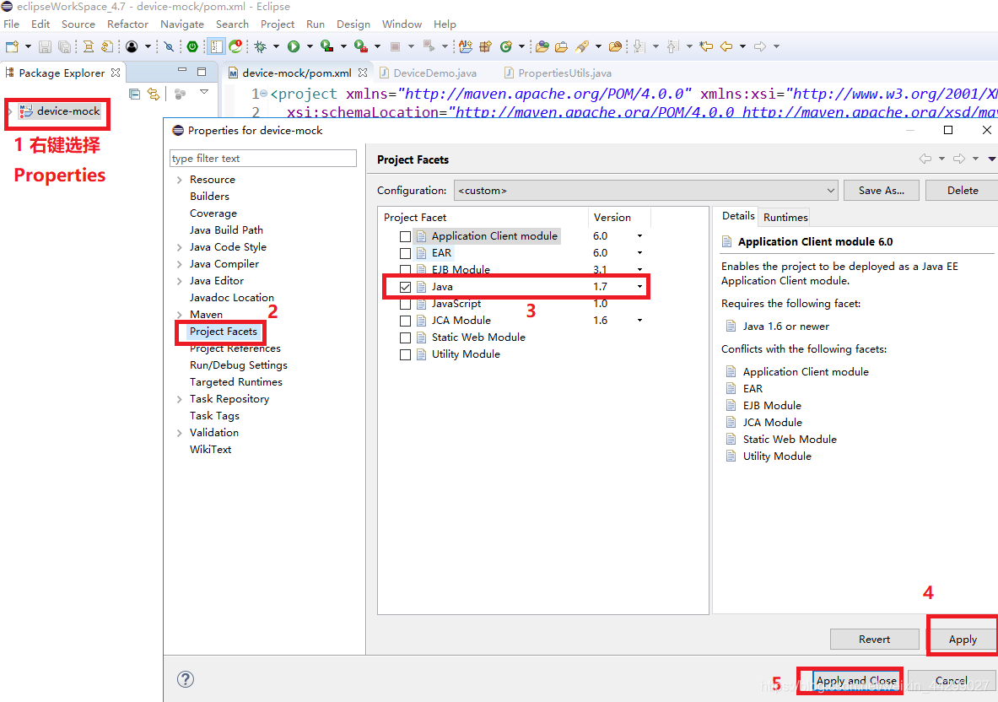Enable the EAR facet checkbox
Image resolution: width=998 pixels, height=702 pixels.
pos(405,253)
